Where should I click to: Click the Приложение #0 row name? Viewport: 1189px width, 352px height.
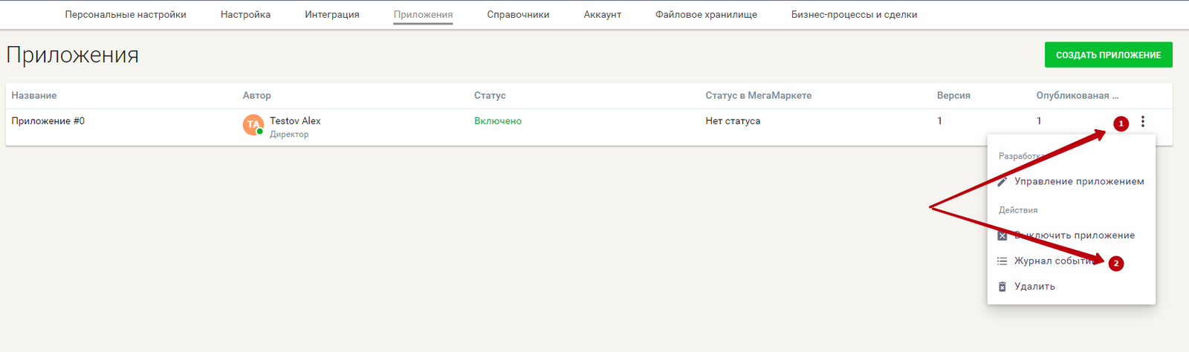pos(48,121)
